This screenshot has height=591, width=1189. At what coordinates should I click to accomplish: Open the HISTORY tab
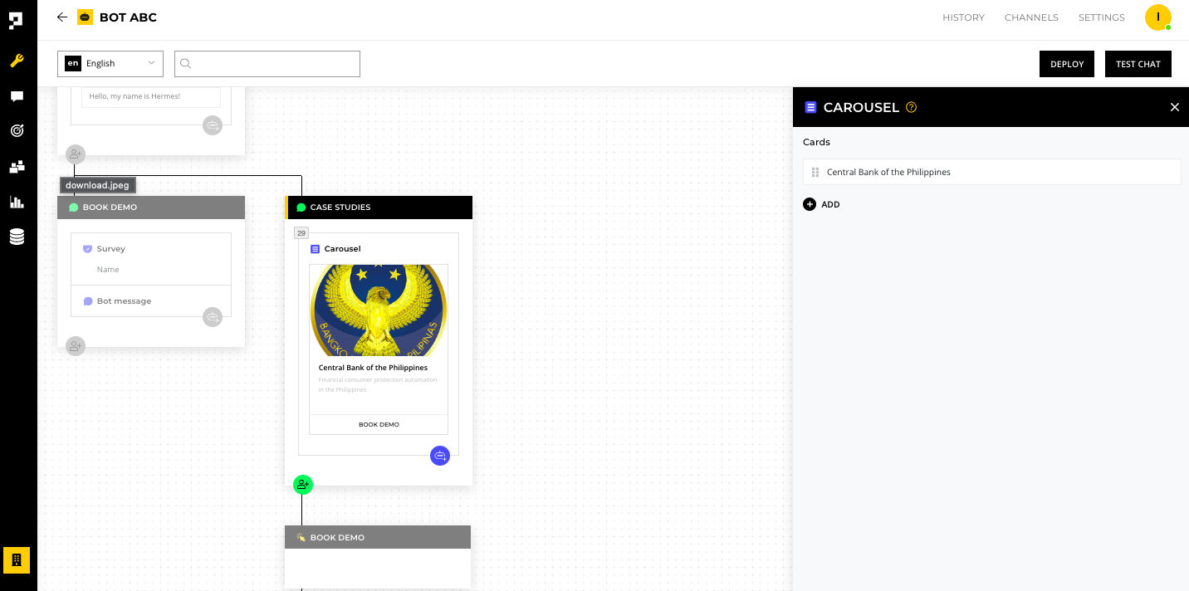[963, 17]
